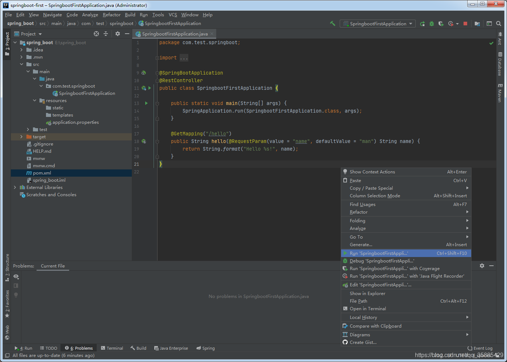This screenshot has height=362, width=507.
Task: Click the lightbulb icon in Problems panel
Action: pyautogui.click(x=16, y=295)
